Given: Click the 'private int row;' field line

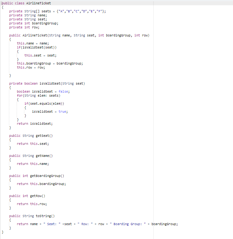Looking at the screenshot, I should [x=24, y=27].
